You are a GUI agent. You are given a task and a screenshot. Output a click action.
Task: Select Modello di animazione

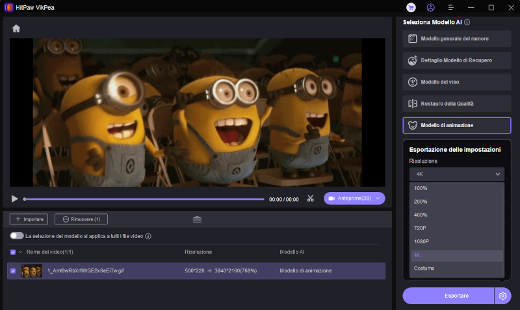click(x=457, y=125)
